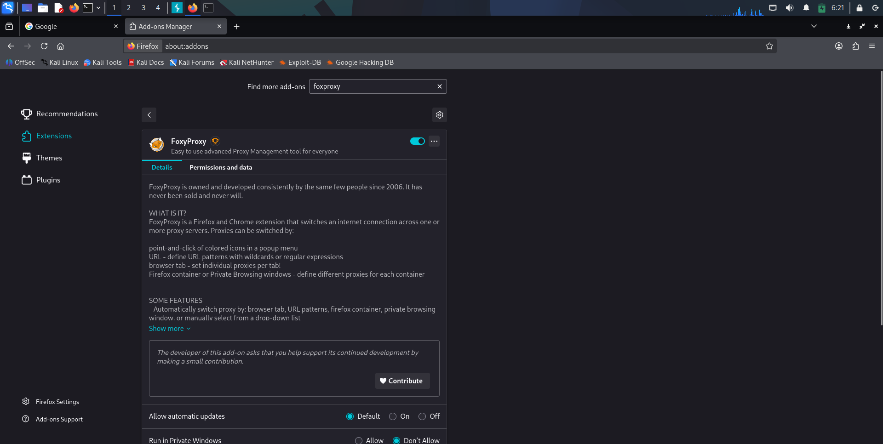The image size is (883, 444).
Task: Open the Extensions section in the sidebar
Action: (46, 136)
